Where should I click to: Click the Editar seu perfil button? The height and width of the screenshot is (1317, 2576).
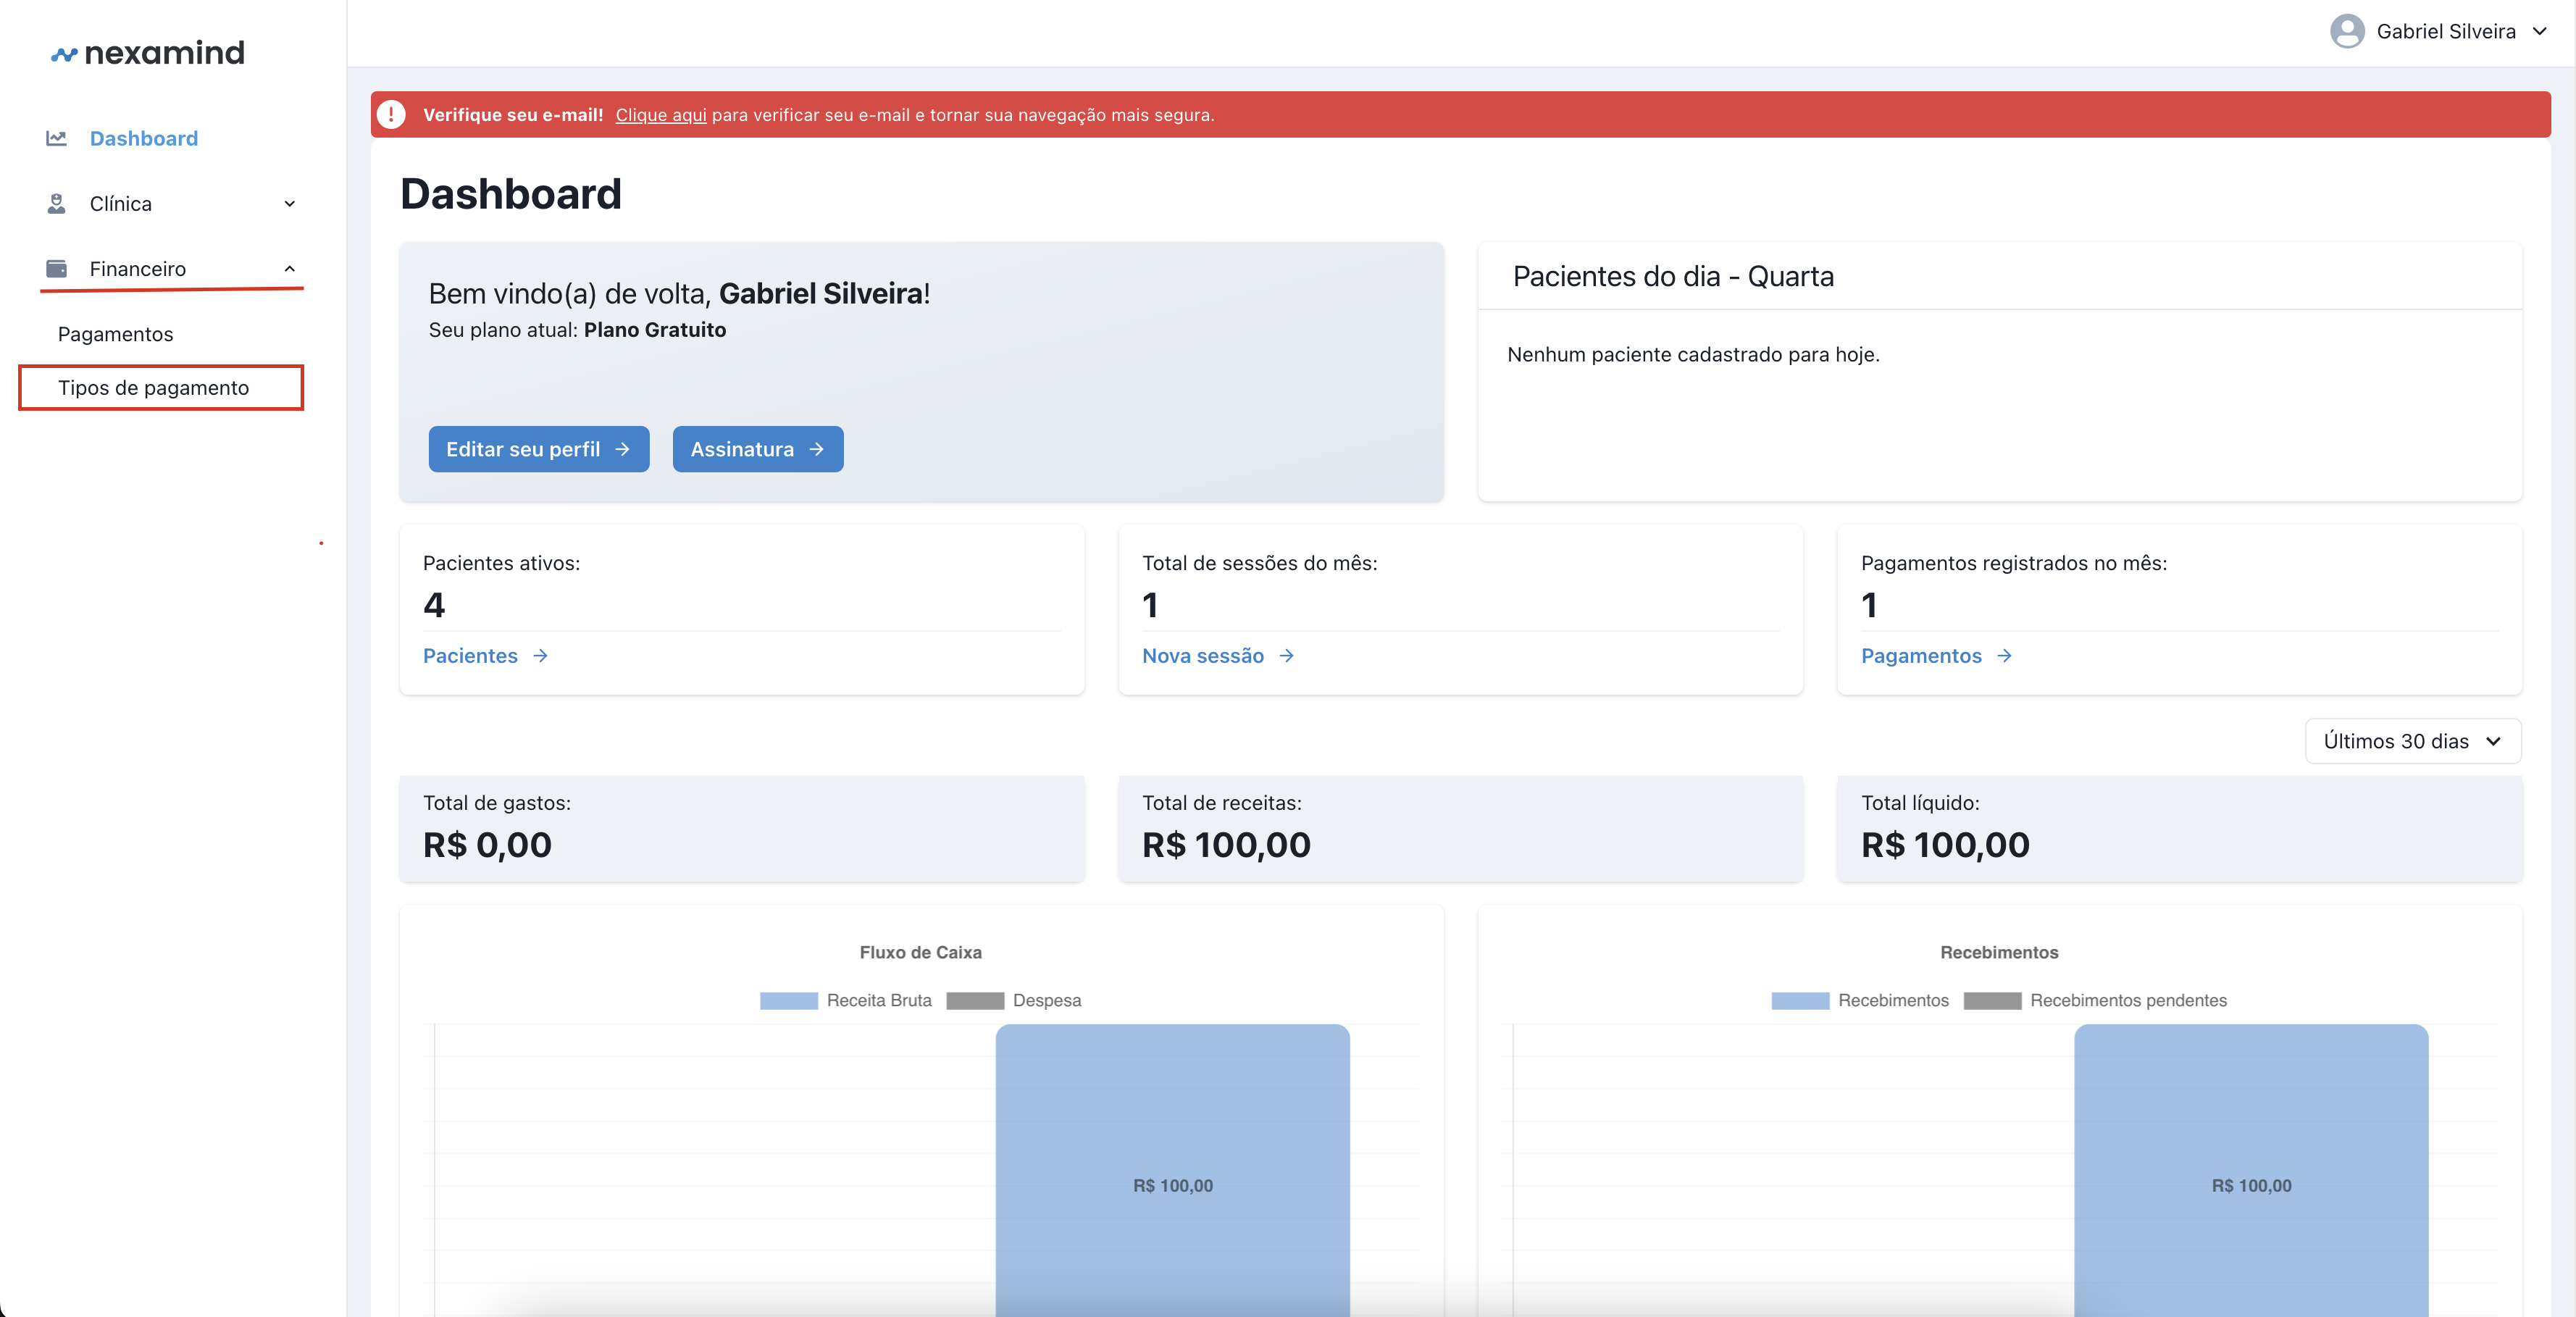coord(539,449)
